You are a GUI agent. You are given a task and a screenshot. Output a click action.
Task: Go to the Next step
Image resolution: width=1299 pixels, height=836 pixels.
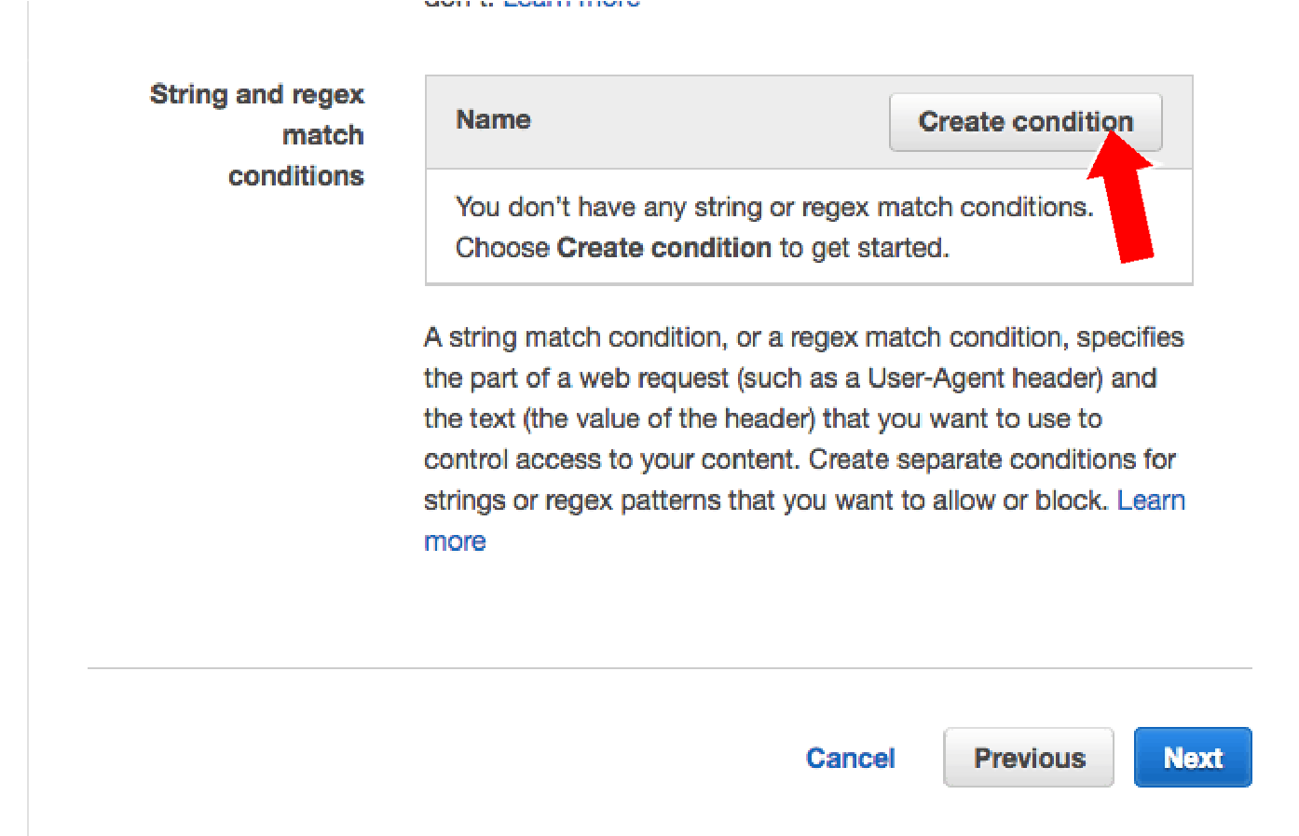pos(1193,758)
